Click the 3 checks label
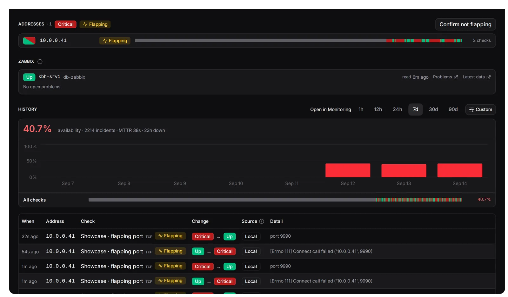Image resolution: width=508 pixels, height=297 pixels. (x=482, y=41)
